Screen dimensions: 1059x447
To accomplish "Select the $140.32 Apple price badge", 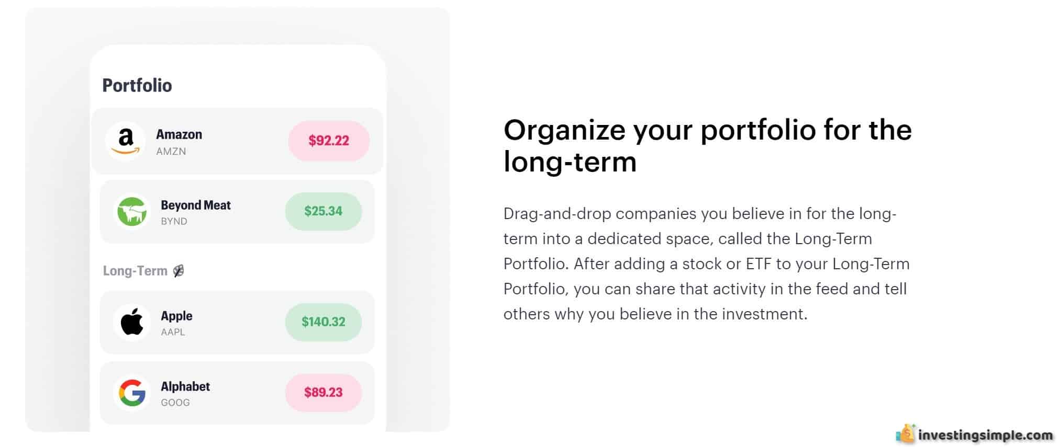I will 324,322.
